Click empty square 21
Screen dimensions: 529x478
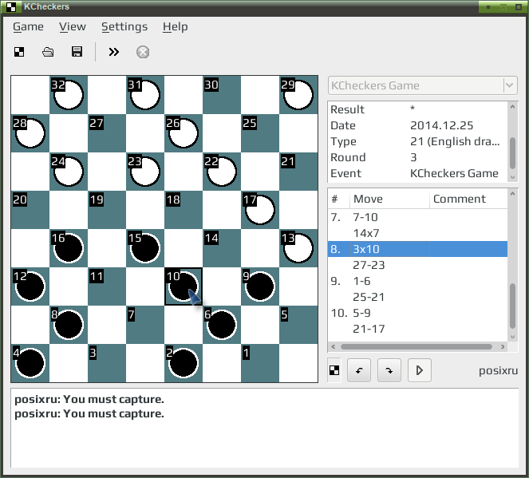[x=298, y=172]
